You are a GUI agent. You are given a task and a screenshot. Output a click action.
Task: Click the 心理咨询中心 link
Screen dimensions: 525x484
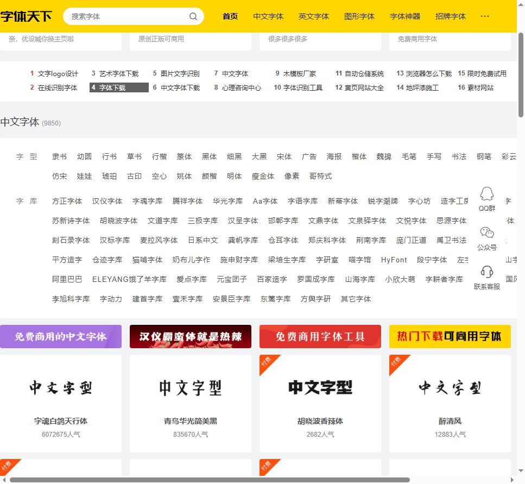(x=242, y=88)
